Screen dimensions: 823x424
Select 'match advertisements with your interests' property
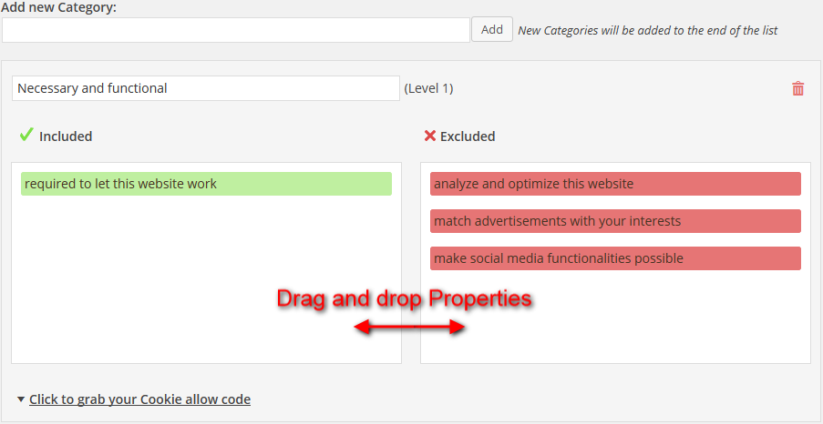click(616, 221)
